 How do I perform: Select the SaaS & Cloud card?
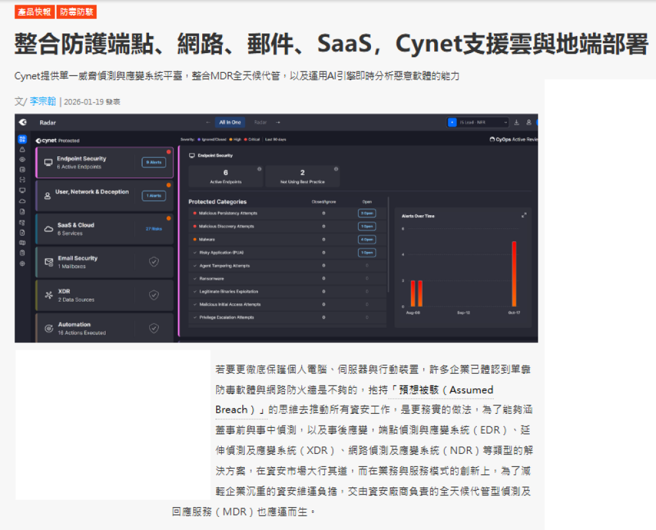point(104,228)
